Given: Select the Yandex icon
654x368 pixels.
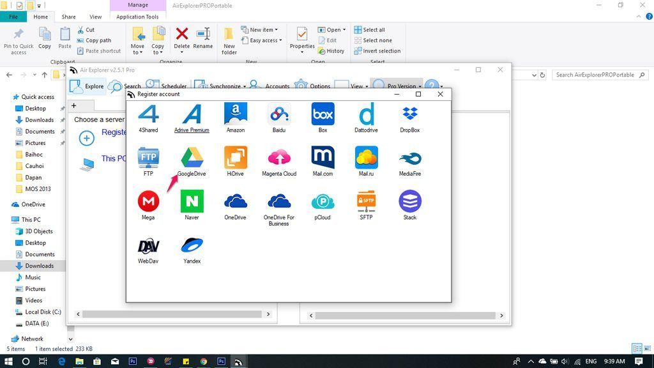Looking at the screenshot, I should click(x=192, y=245).
